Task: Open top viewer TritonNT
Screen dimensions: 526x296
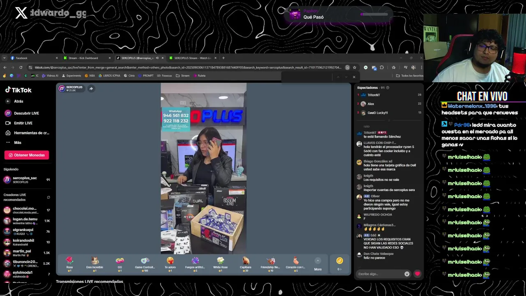Action: [x=374, y=95]
